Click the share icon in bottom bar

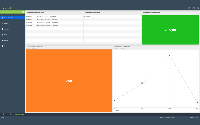point(11,114)
